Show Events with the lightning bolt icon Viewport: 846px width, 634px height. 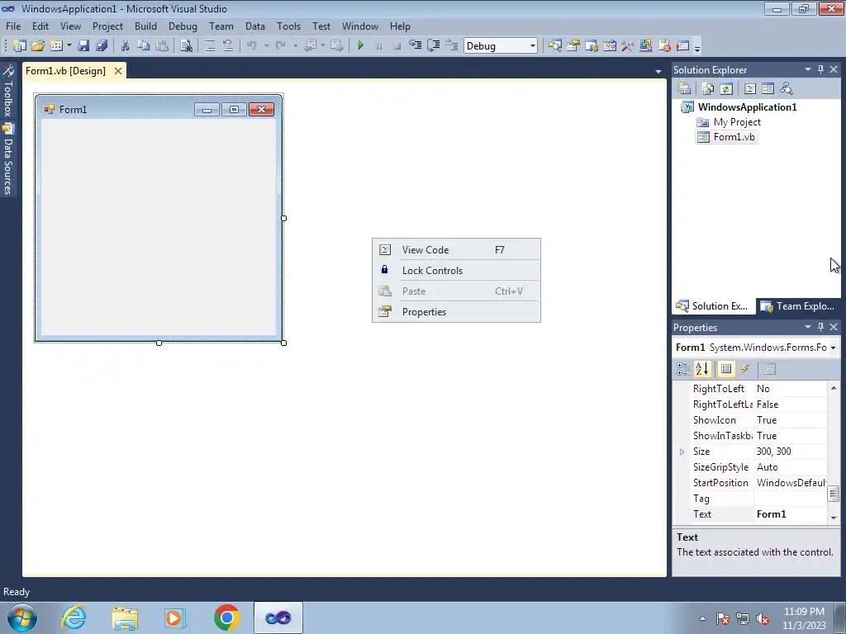pyautogui.click(x=745, y=369)
